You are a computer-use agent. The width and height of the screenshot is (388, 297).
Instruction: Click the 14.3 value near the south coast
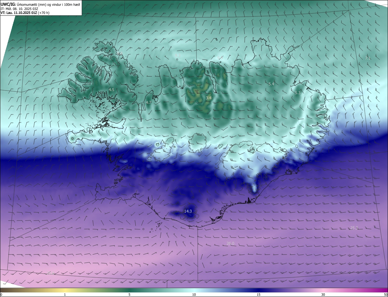[x=188, y=211]
